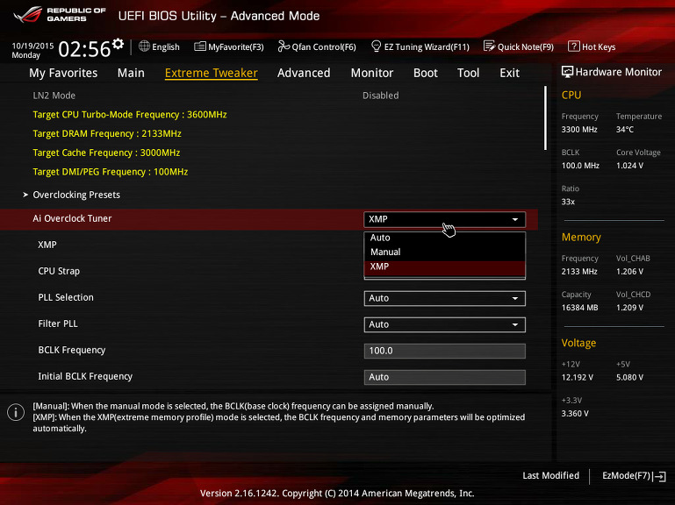Click the 34°C temperature value
Viewport: 675px width, 505px height.
click(625, 130)
